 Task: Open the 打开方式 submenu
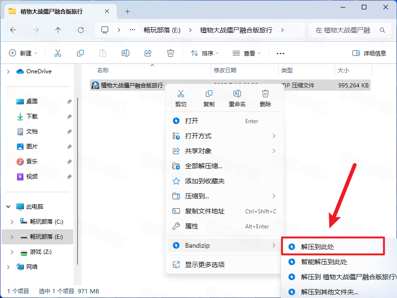tap(224, 136)
